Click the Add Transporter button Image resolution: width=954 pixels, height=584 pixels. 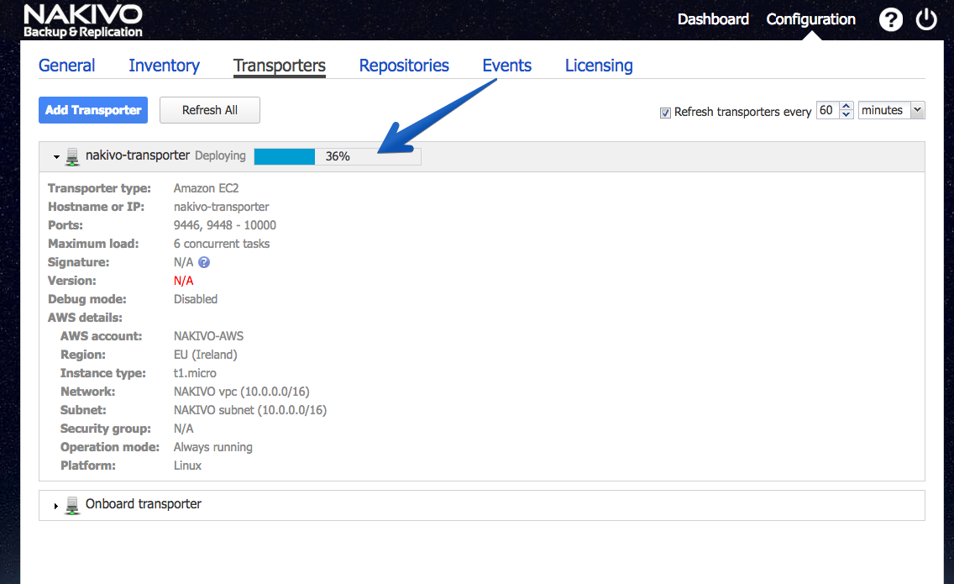click(93, 110)
